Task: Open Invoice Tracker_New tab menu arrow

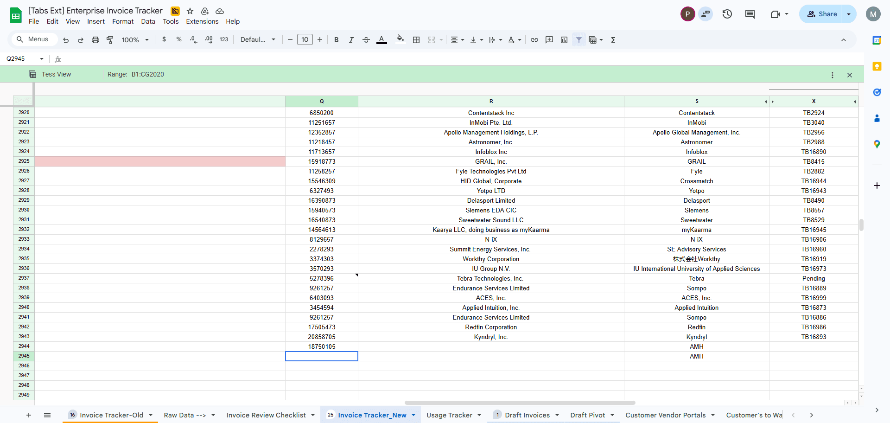Action: (x=413, y=415)
